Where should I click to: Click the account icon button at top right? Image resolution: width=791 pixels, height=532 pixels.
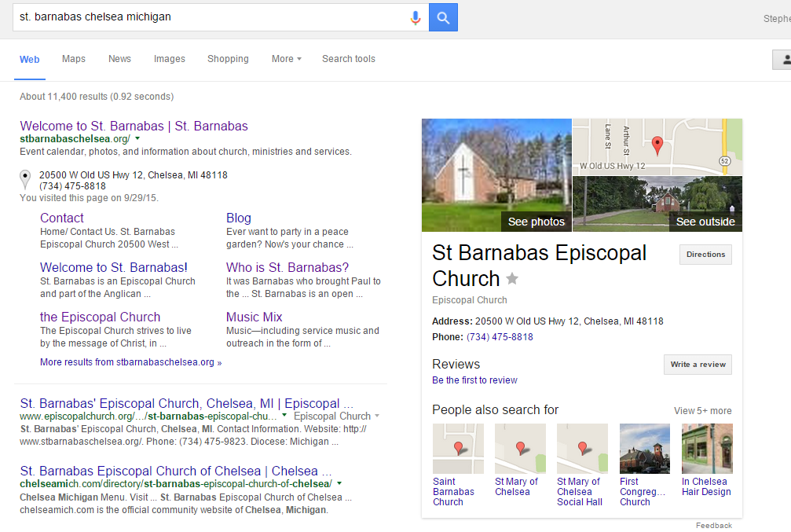782,60
